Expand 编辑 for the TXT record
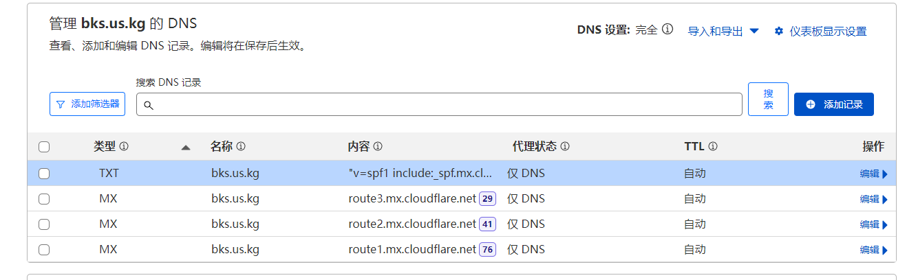This screenshot has width=918, height=280. pos(873,174)
